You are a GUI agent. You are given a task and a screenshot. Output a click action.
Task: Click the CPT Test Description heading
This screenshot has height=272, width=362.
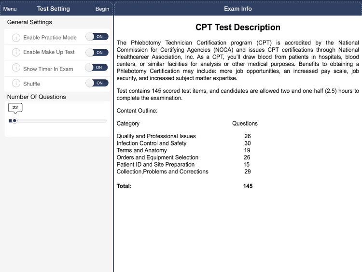pyautogui.click(x=238, y=27)
